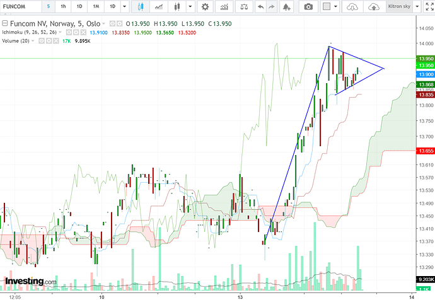435x300 pixels.
Task: Click the 13 date label on the time axis
Action: point(240,297)
